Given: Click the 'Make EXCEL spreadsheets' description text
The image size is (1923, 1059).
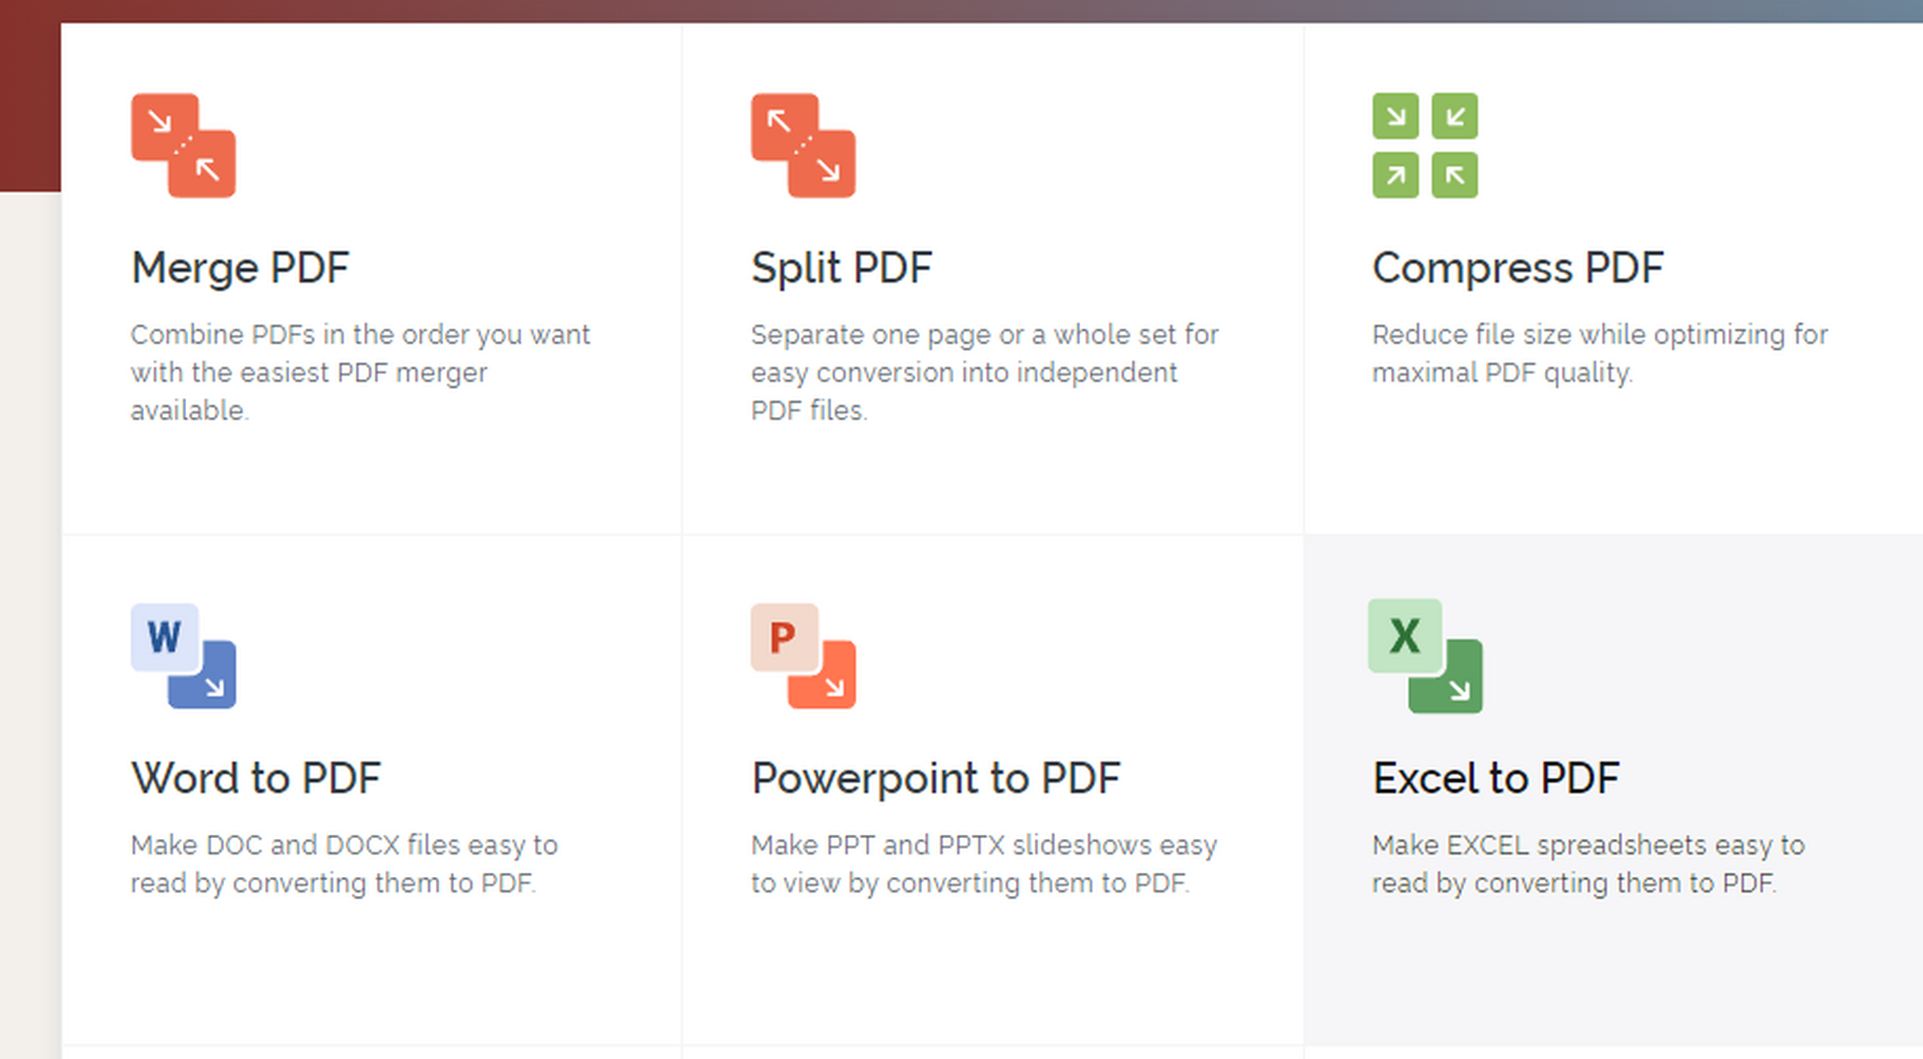Looking at the screenshot, I should [x=1587, y=864].
